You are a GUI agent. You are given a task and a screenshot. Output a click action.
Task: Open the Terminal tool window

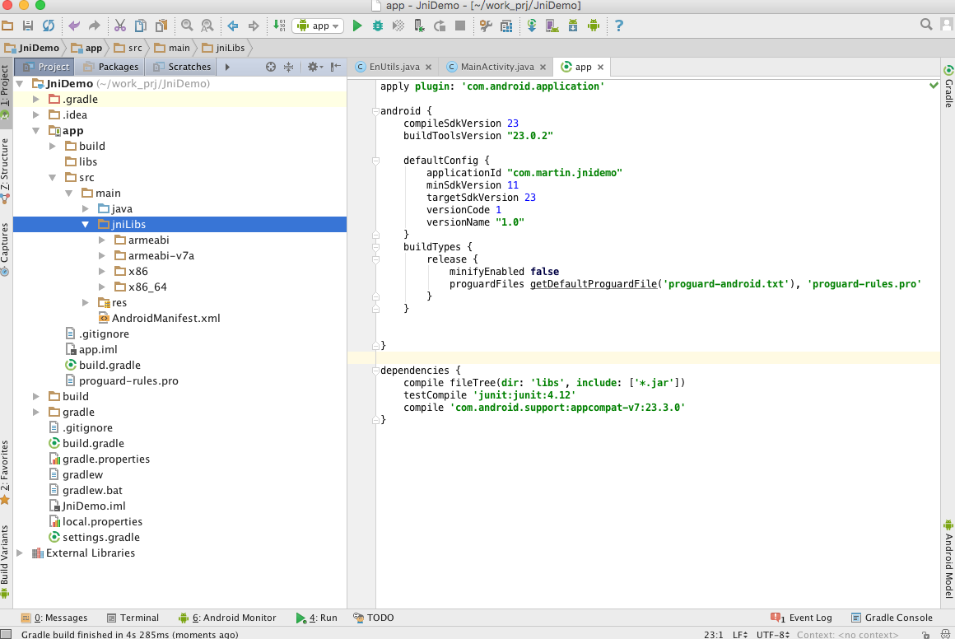[133, 618]
